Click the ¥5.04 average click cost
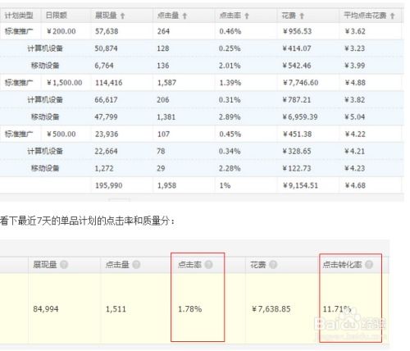410x351 pixels. (355, 117)
